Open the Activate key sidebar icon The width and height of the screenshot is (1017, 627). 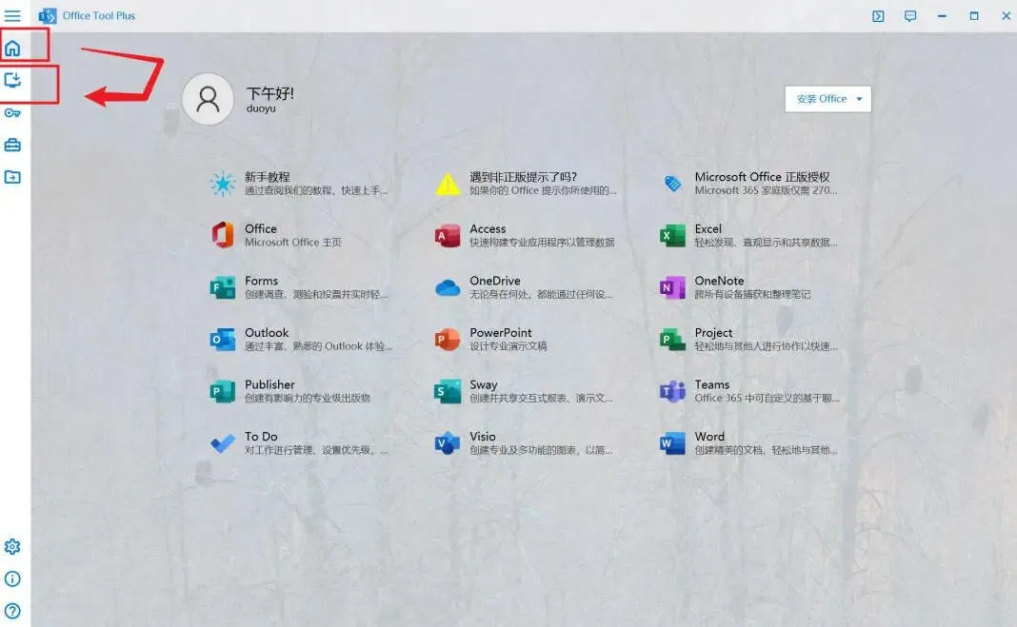(x=12, y=112)
